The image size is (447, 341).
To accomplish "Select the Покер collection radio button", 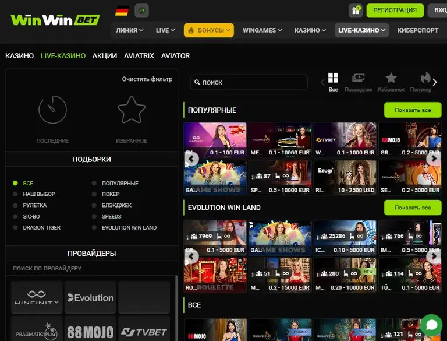I will pyautogui.click(x=94, y=194).
